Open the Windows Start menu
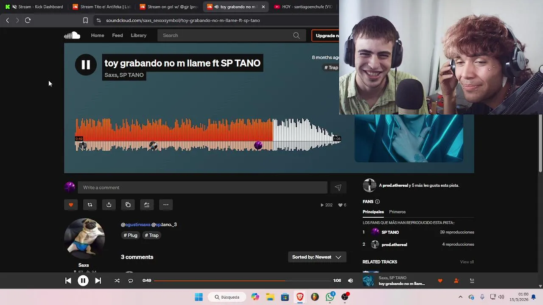543x305 pixels. (x=199, y=297)
